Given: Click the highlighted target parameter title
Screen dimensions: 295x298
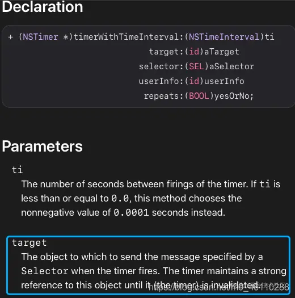Looking at the screenshot, I should tap(29, 243).
